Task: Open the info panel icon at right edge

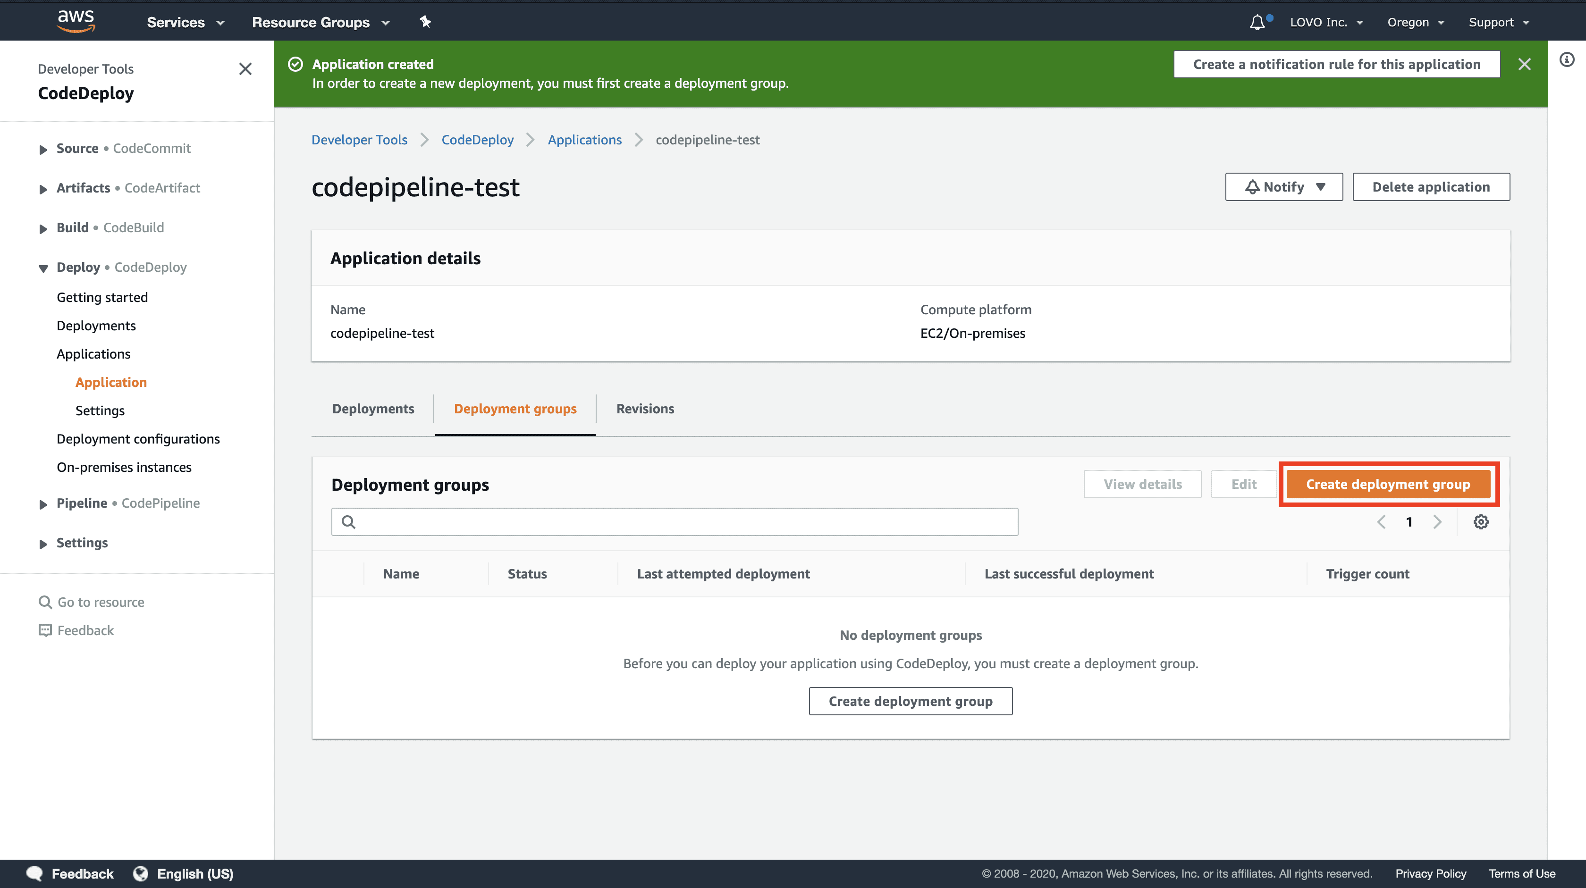Action: 1567,60
